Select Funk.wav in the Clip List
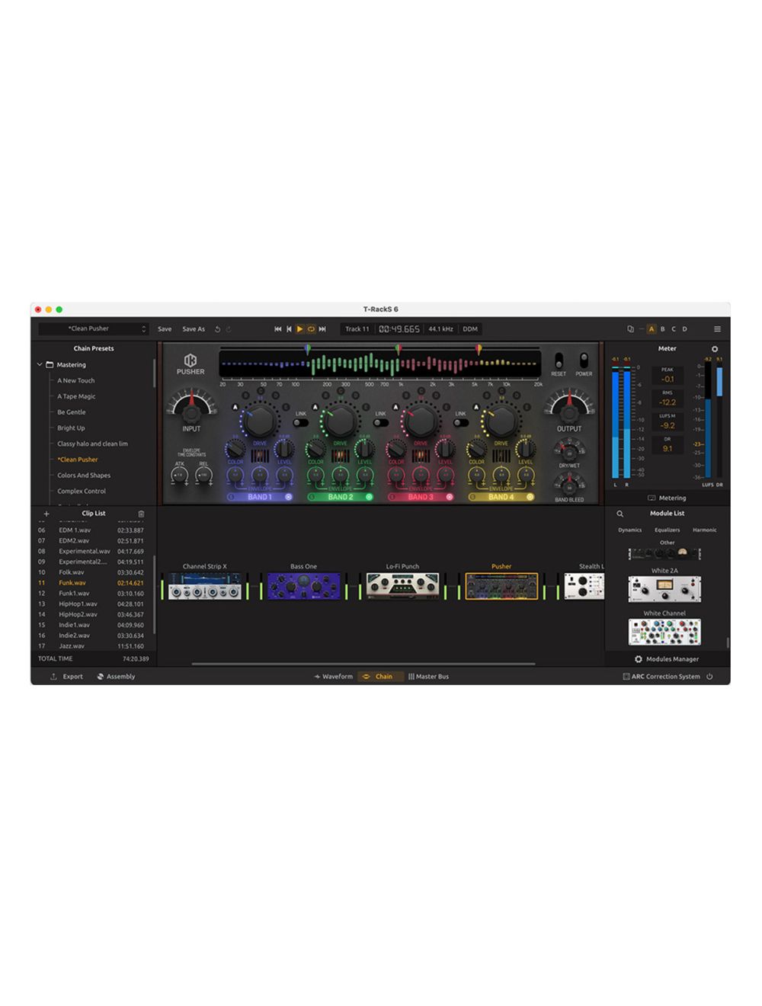Viewport: 762px width, 1006px height. point(72,582)
